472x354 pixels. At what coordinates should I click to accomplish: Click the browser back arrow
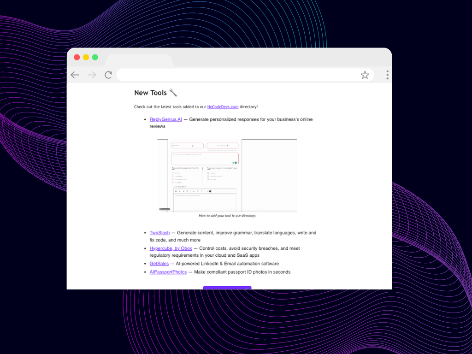coord(75,75)
